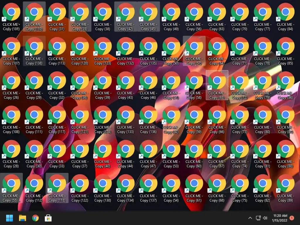Open the Windows Start menu

point(9,218)
